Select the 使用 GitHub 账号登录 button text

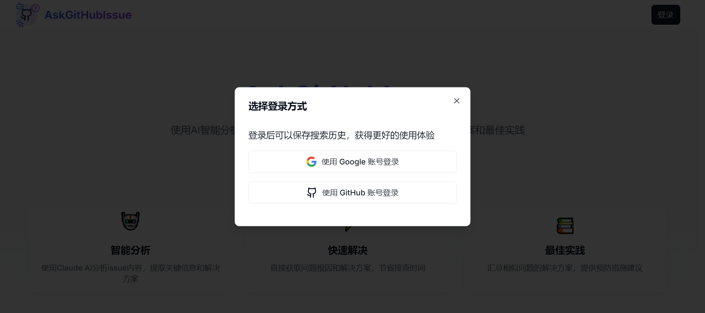click(x=360, y=193)
